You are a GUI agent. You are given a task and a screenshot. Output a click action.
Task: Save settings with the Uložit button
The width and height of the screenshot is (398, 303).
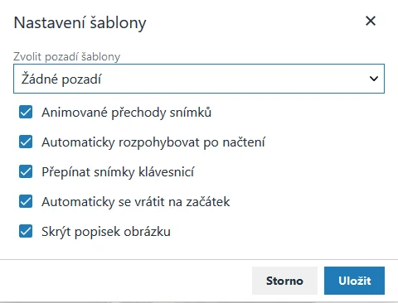[x=354, y=281]
